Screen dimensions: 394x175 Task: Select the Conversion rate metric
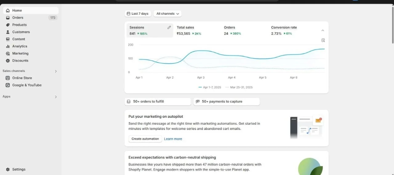tap(291, 30)
